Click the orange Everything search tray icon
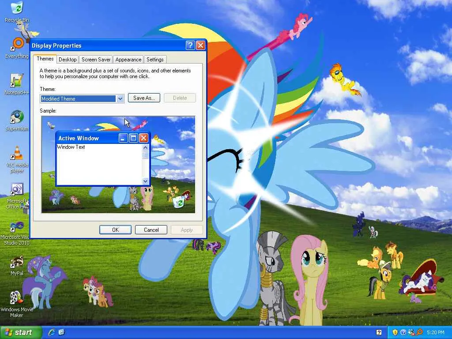 [x=419, y=332]
